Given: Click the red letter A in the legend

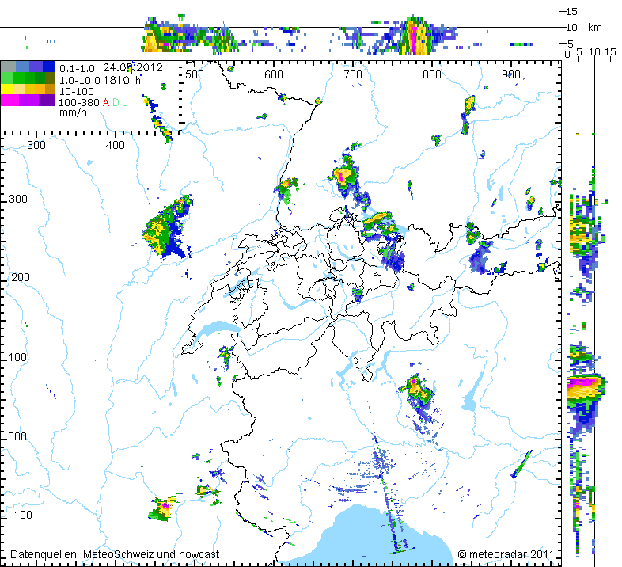Looking at the screenshot, I should (x=106, y=102).
